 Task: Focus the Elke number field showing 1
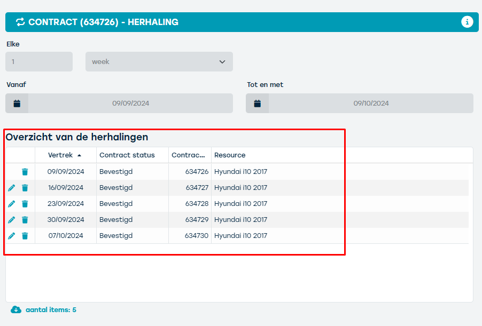(39, 62)
